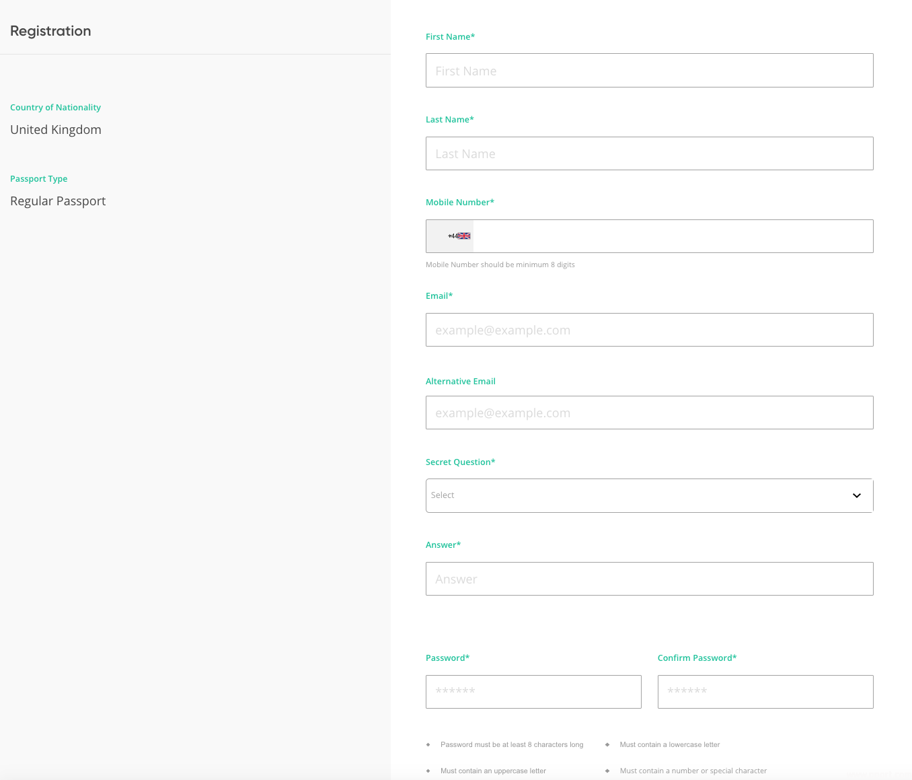Viewport: 912px width, 780px height.
Task: Click into the Last Name field
Action: click(x=649, y=153)
